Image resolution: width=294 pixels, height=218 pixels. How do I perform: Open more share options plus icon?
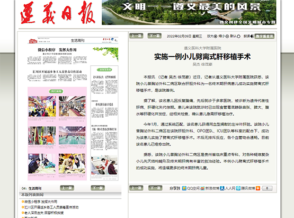(258, 188)
